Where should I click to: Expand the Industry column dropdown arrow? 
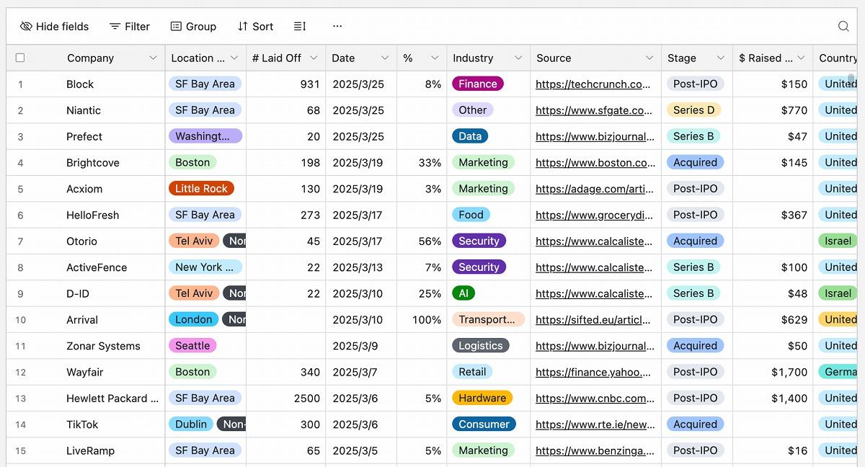point(518,58)
